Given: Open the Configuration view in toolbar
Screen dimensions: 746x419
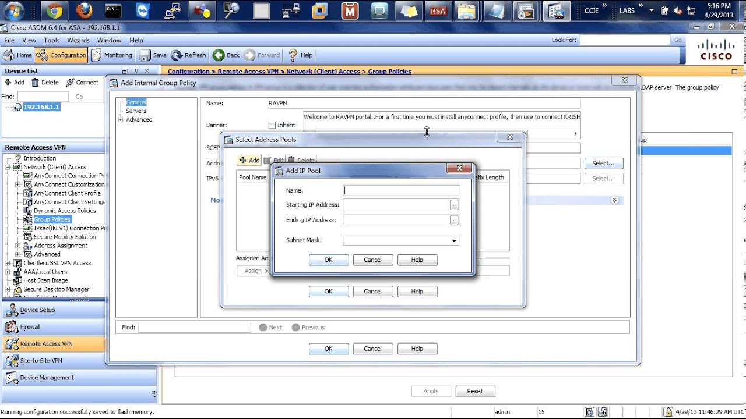Looking at the screenshot, I should click(61, 55).
